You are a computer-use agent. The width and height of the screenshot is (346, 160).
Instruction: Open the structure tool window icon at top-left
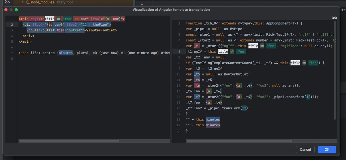pos(7,1)
